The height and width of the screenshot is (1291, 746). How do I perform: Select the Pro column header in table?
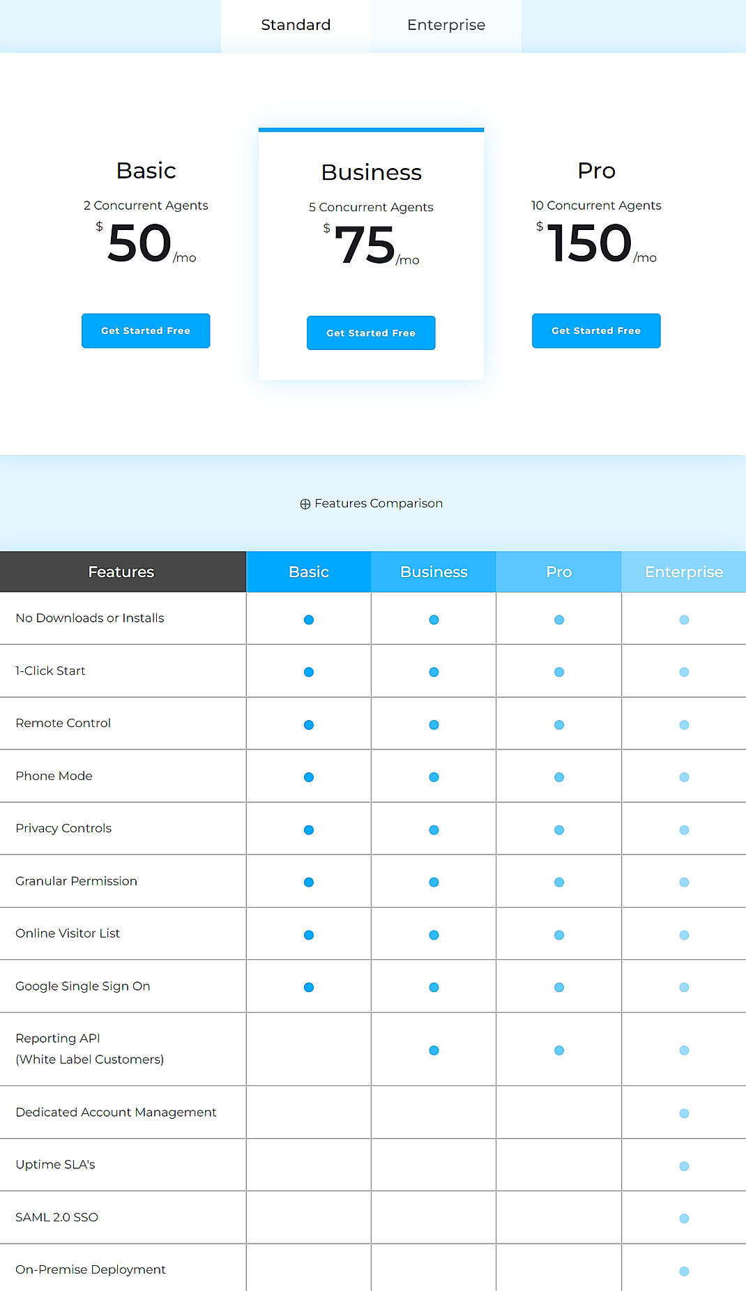click(x=559, y=572)
